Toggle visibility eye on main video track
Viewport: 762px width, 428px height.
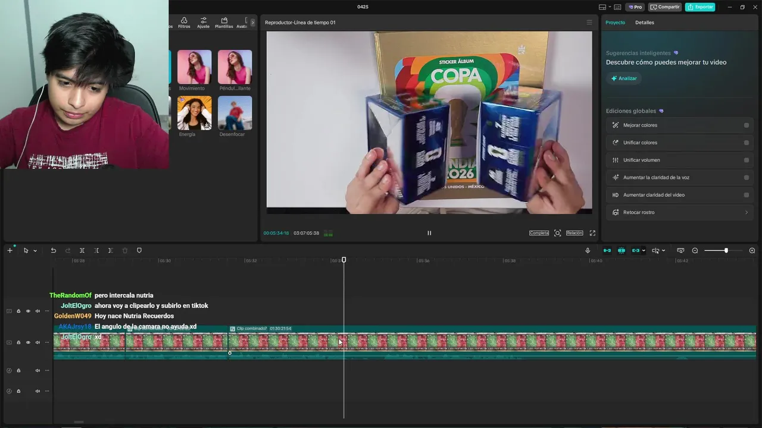pyautogui.click(x=28, y=342)
